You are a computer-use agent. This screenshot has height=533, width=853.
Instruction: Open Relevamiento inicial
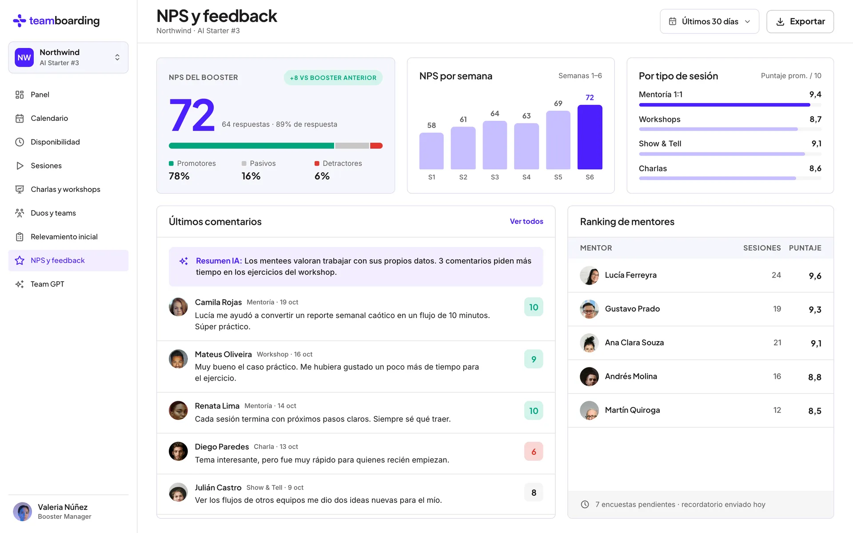(68, 237)
